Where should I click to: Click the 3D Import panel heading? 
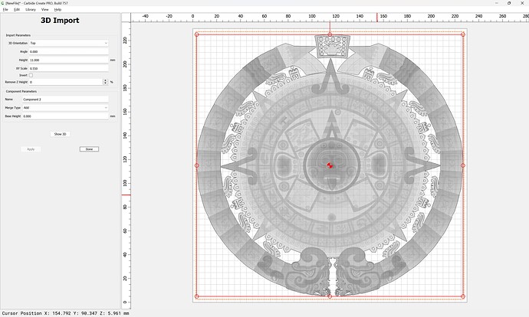tap(60, 20)
